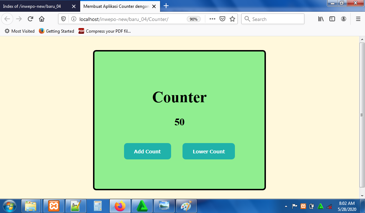Click the power plug tray icon
365x213 pixels.
click(x=312, y=206)
